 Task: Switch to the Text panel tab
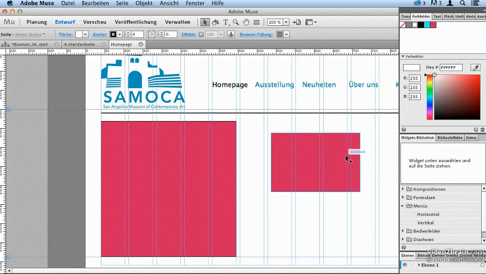[x=437, y=17]
